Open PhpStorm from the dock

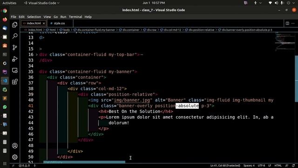pyautogui.click(x=5, y=72)
